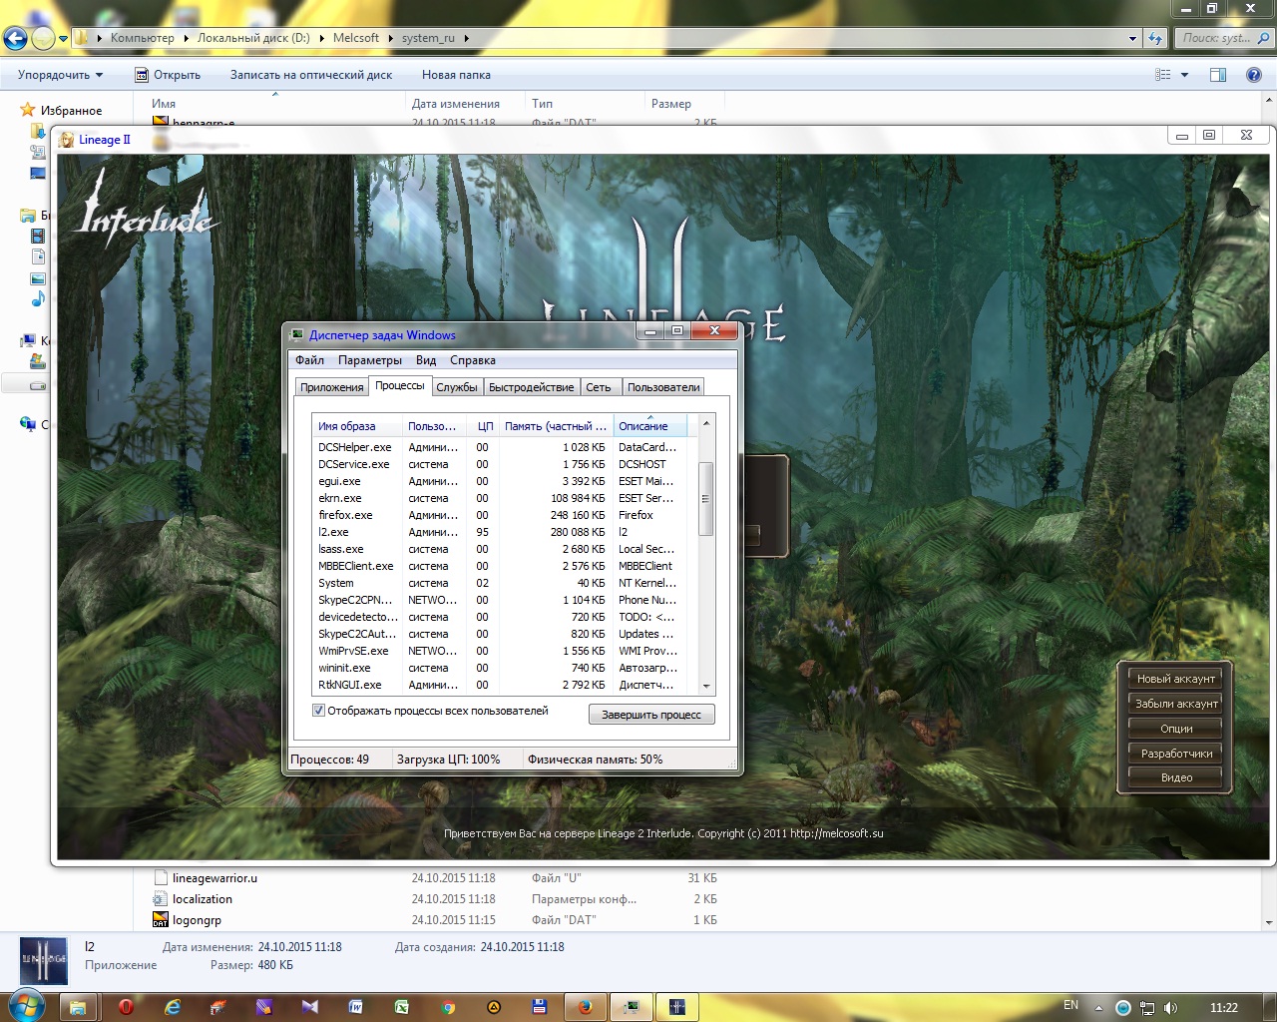Refresh the Explorer address bar
The height and width of the screenshot is (1022, 1277).
tap(1156, 38)
